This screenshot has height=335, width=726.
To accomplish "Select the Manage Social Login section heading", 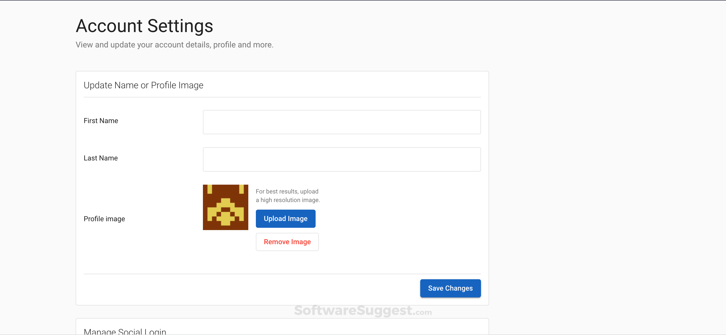I will [x=125, y=331].
